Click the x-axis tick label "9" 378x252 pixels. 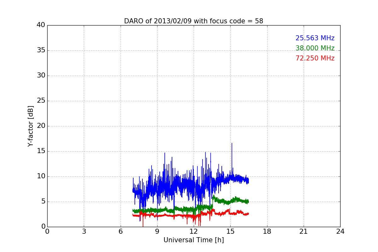click(157, 232)
